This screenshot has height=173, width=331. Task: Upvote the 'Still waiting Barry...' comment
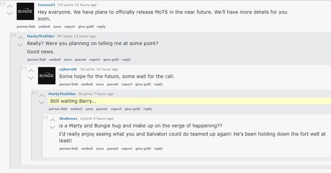click(42, 95)
